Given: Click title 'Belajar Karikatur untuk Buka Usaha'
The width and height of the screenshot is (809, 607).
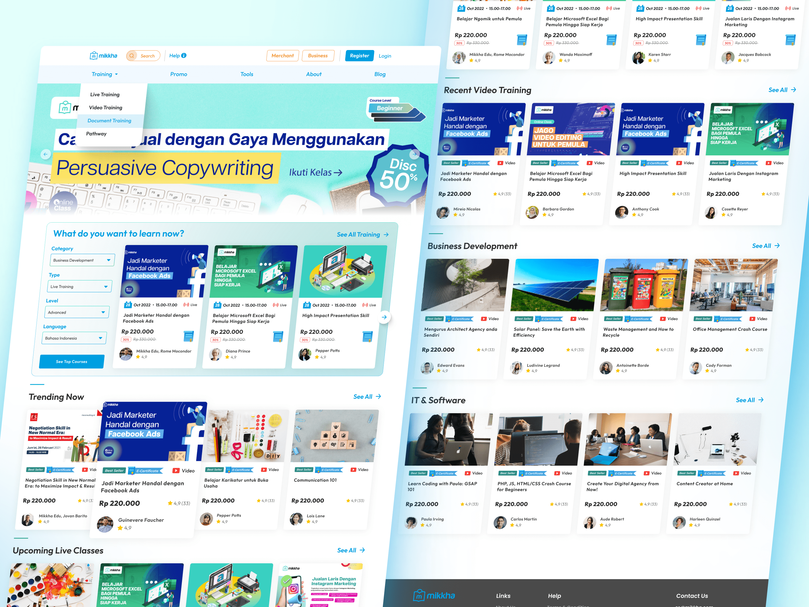Looking at the screenshot, I should click(236, 483).
